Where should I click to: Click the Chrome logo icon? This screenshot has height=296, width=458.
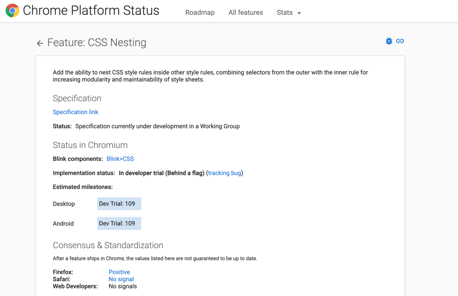click(x=12, y=11)
